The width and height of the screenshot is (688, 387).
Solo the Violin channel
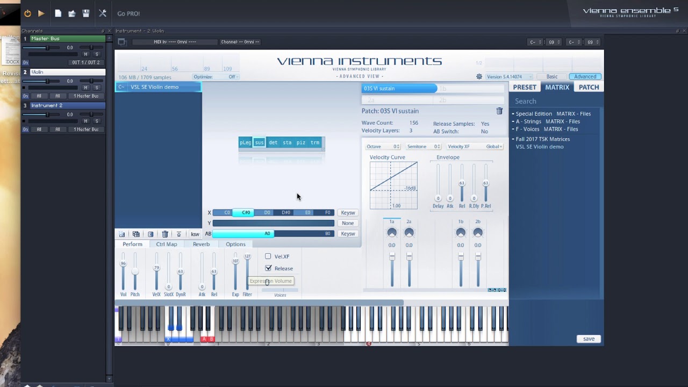pos(97,88)
